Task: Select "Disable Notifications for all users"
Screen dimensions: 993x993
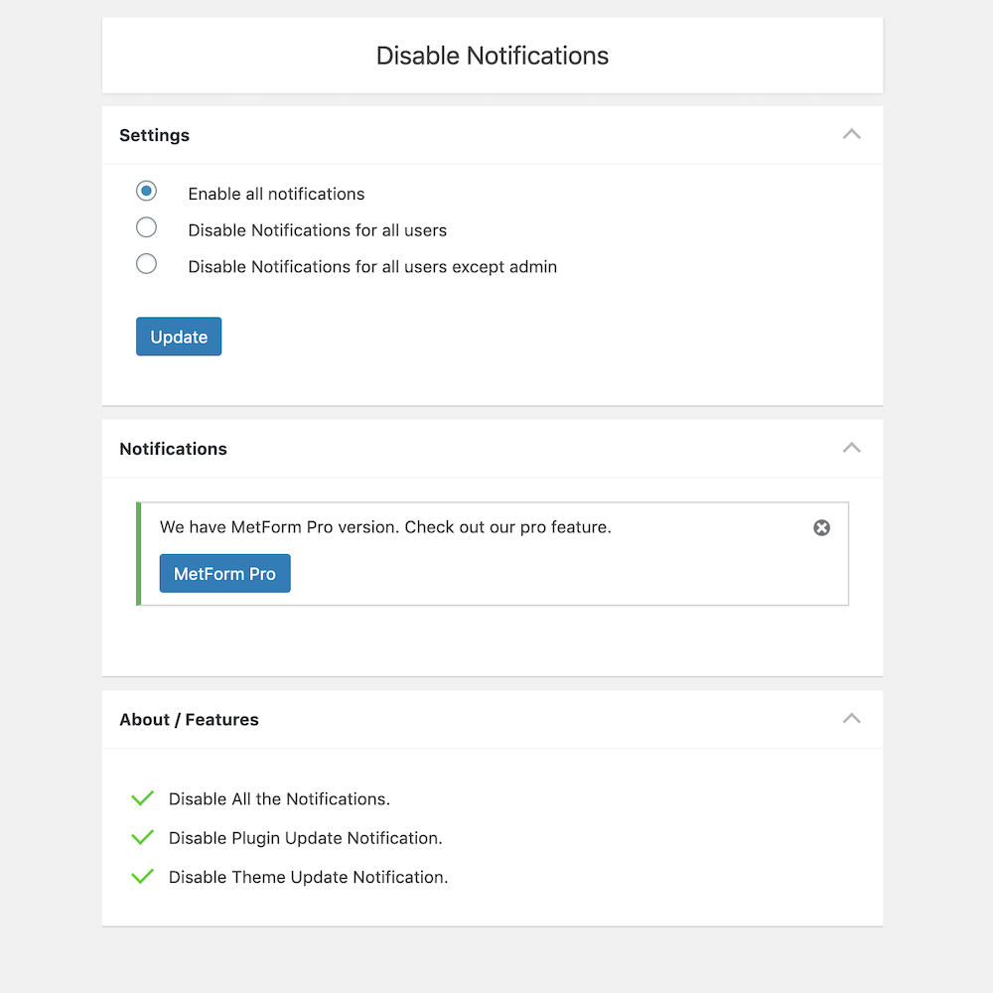Action: click(146, 227)
